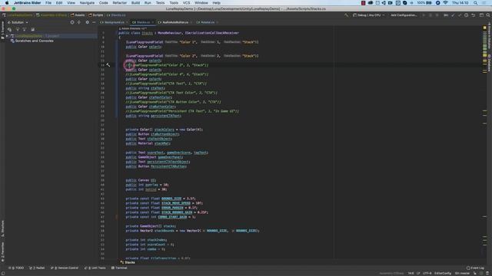Click the Structure vertical side tab
This screenshot has width=492, height=276.
tap(2, 228)
